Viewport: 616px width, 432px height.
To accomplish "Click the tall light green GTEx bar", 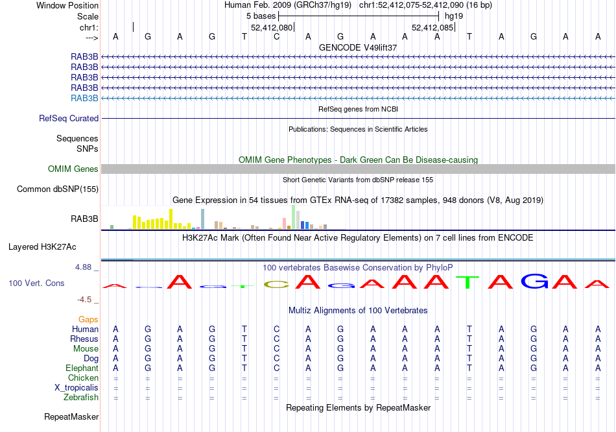I will pyautogui.click(x=294, y=217).
